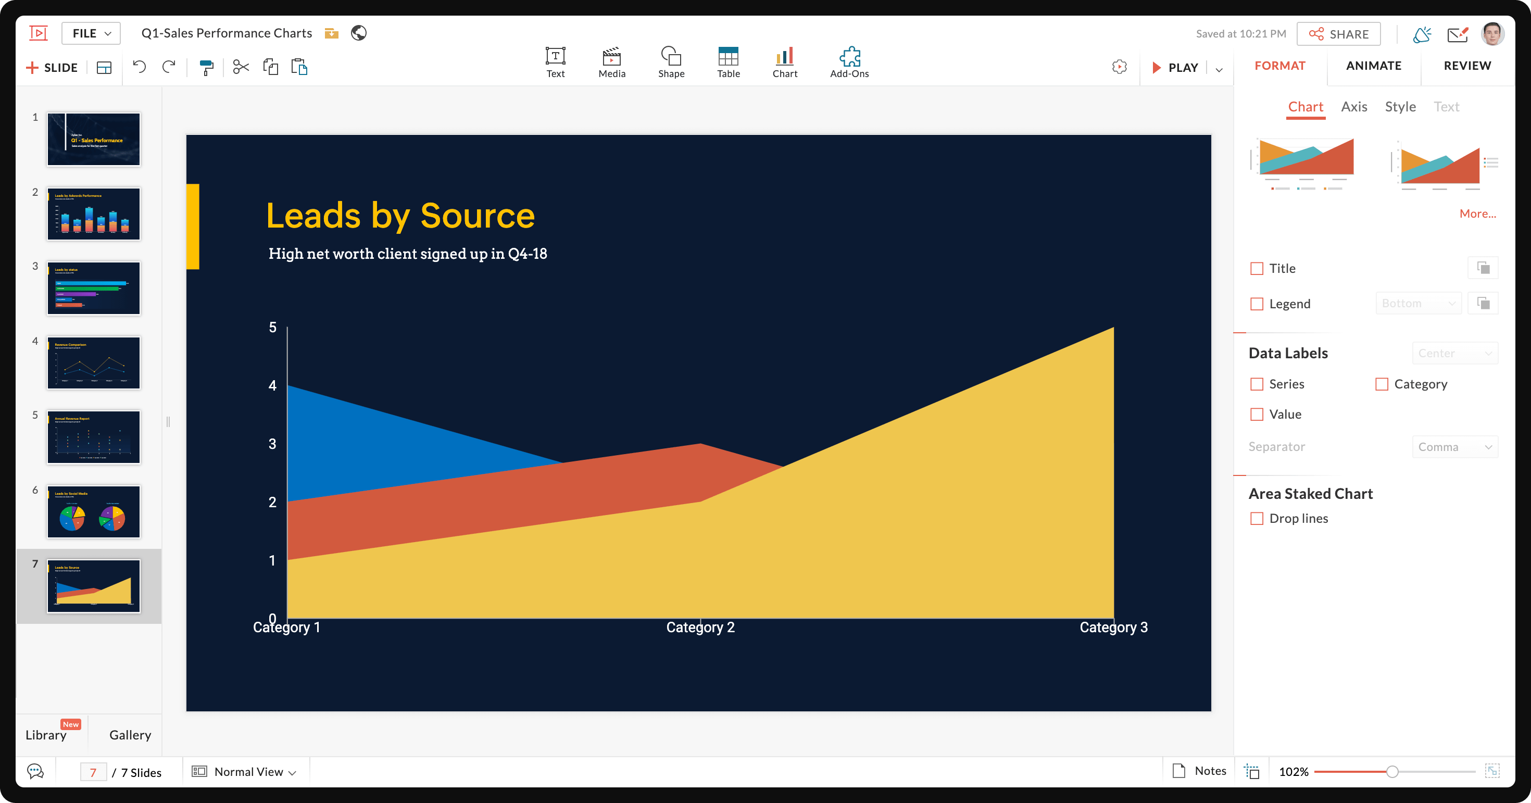
Task: Enable the Legend checkbox
Action: (x=1257, y=304)
